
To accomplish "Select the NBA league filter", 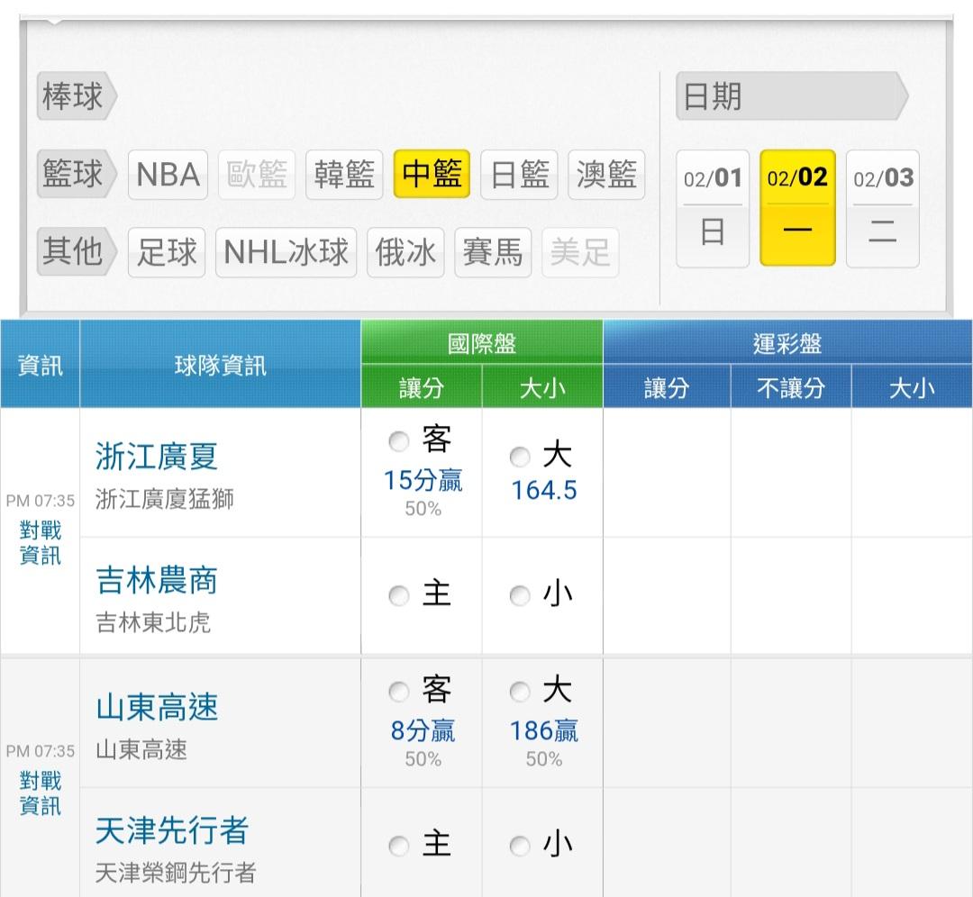I will [x=168, y=175].
